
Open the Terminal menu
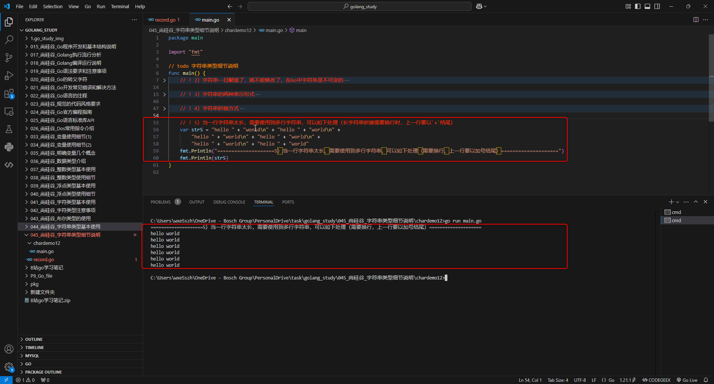tap(120, 6)
